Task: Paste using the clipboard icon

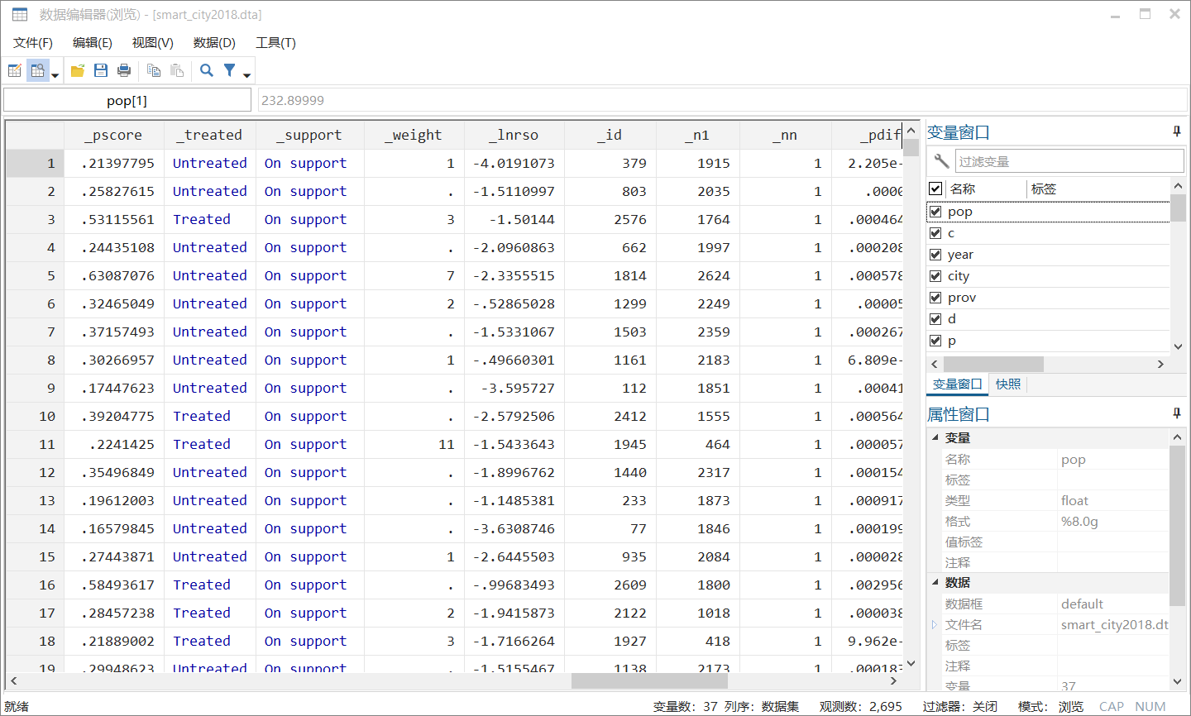Action: pos(177,71)
